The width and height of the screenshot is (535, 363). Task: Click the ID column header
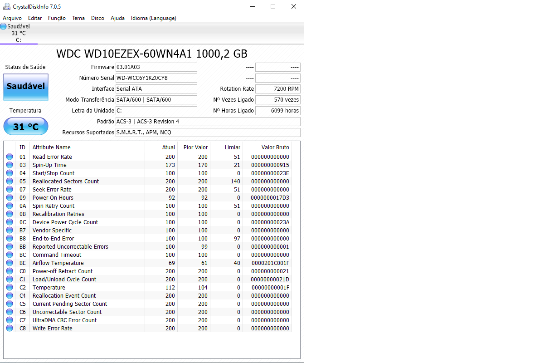click(x=23, y=147)
